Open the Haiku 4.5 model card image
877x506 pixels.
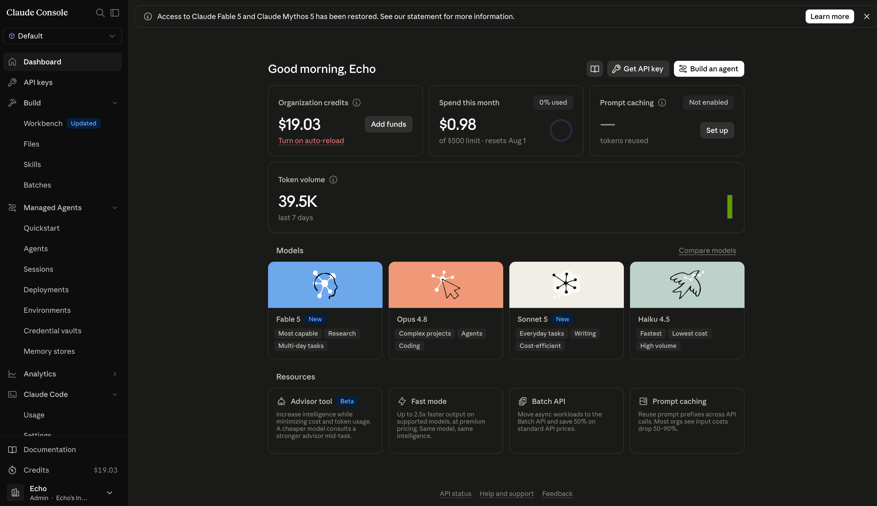687,285
